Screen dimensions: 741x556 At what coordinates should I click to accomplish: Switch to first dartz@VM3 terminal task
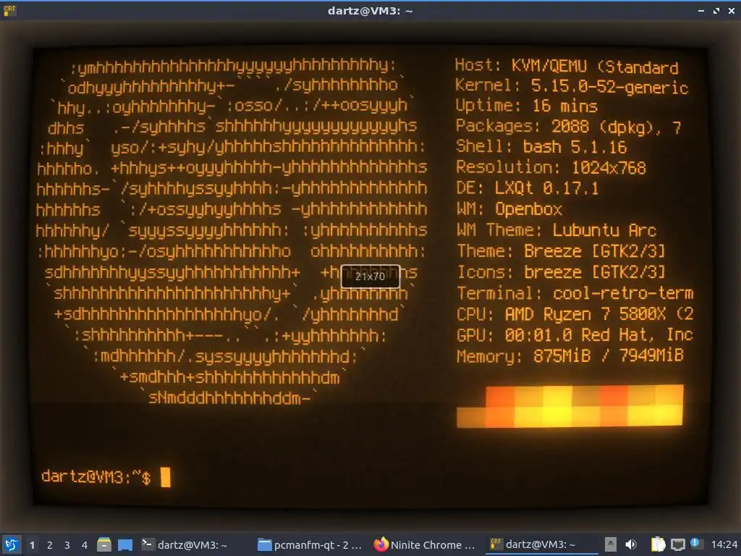click(185, 544)
